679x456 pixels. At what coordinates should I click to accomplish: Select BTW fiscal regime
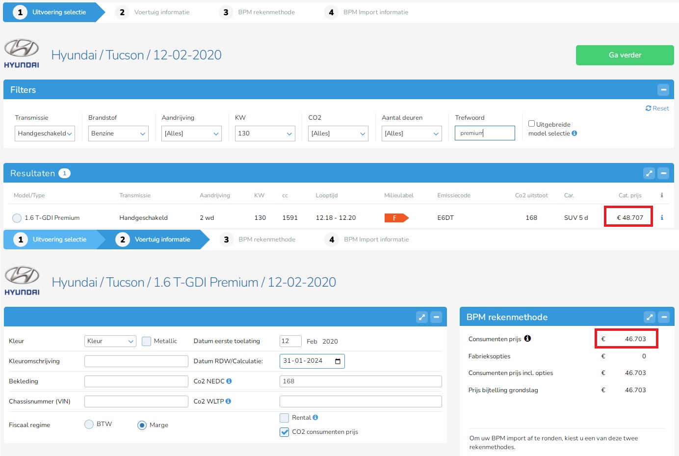click(x=89, y=424)
